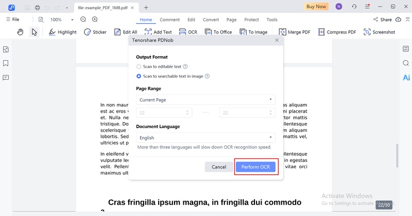The width and height of the screenshot is (412, 216).
Task: Open the Document Language dropdown
Action: coord(205,138)
